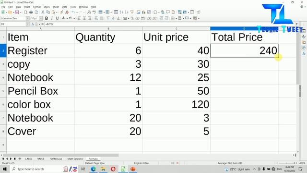Toggle Underline formatting

57,18
